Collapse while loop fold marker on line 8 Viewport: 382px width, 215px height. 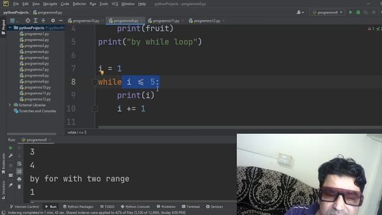tap(95, 82)
